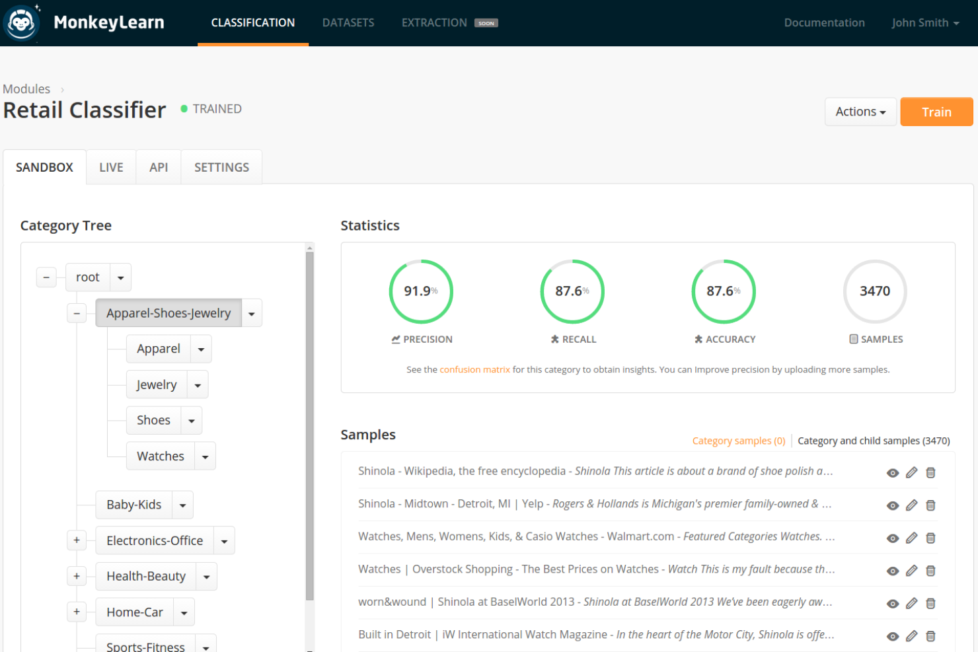Click the Samples document icon in Statistics
This screenshot has height=652, width=978.
(854, 339)
